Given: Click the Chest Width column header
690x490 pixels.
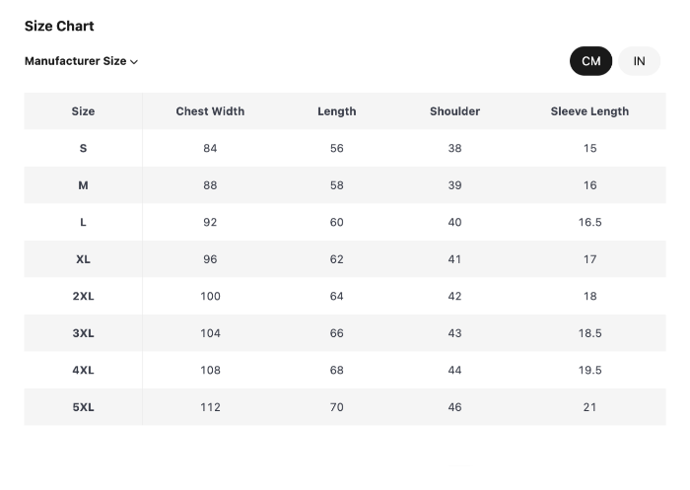Looking at the screenshot, I should coord(210,111).
